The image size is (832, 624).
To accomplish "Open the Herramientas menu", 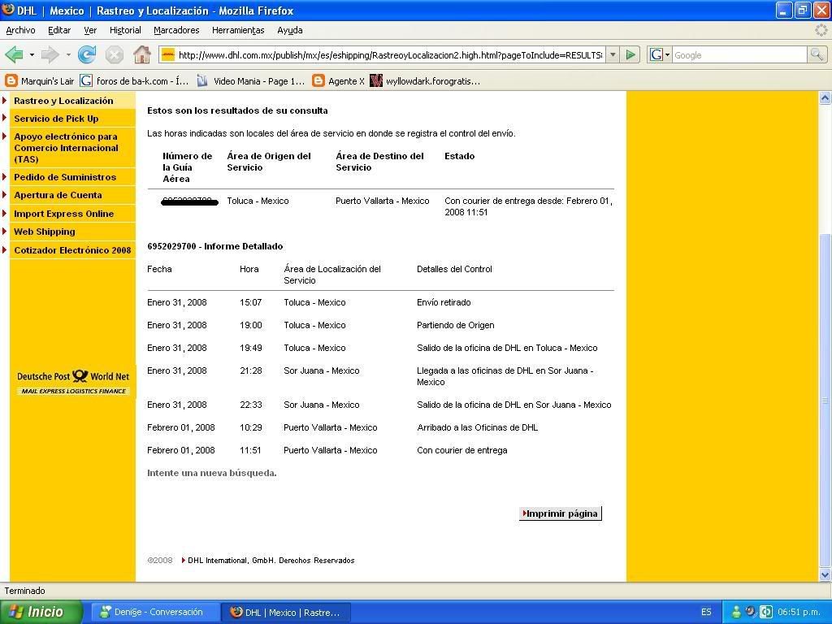I will (237, 30).
